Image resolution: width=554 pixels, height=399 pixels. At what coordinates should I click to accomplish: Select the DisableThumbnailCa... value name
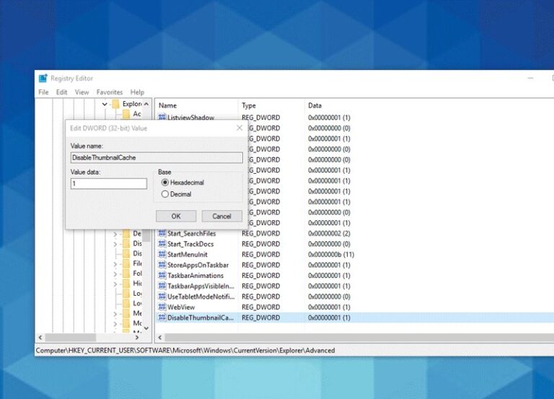pos(201,317)
